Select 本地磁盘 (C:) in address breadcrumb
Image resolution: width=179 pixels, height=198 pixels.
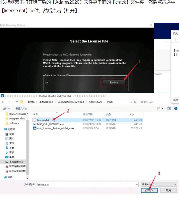46,102
